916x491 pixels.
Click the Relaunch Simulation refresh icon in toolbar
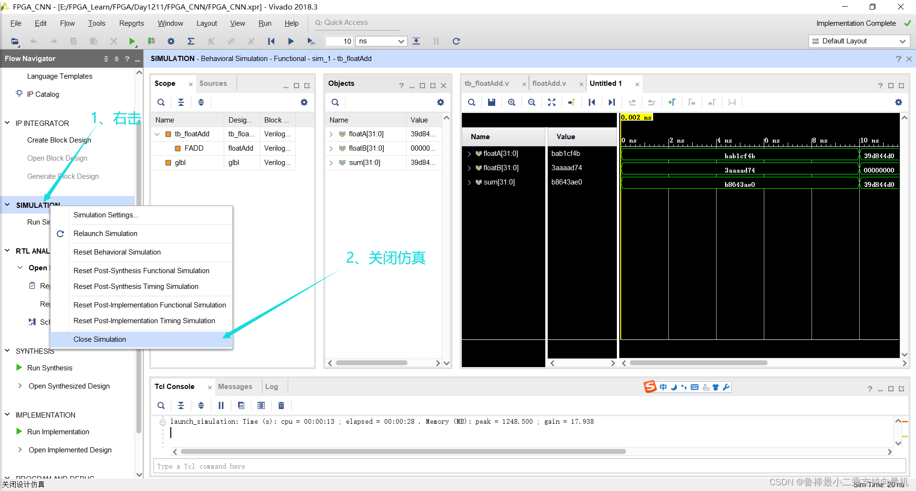click(456, 41)
